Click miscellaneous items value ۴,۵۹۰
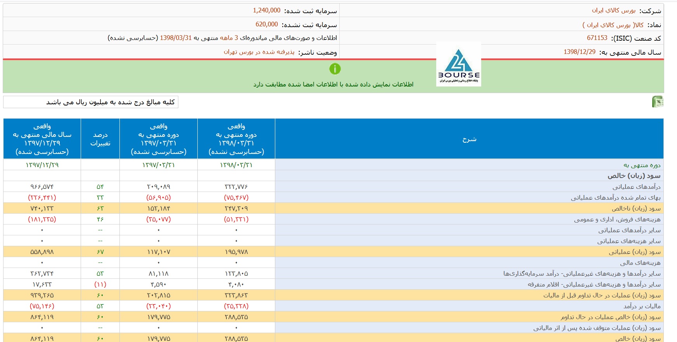This screenshot has width=677, height=342. pos(159,285)
